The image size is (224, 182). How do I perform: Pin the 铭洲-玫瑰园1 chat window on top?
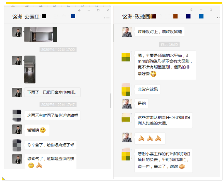pyautogui.click(x=191, y=10)
